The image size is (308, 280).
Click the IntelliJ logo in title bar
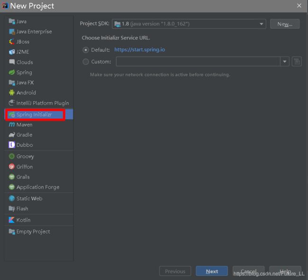[x=5, y=6]
